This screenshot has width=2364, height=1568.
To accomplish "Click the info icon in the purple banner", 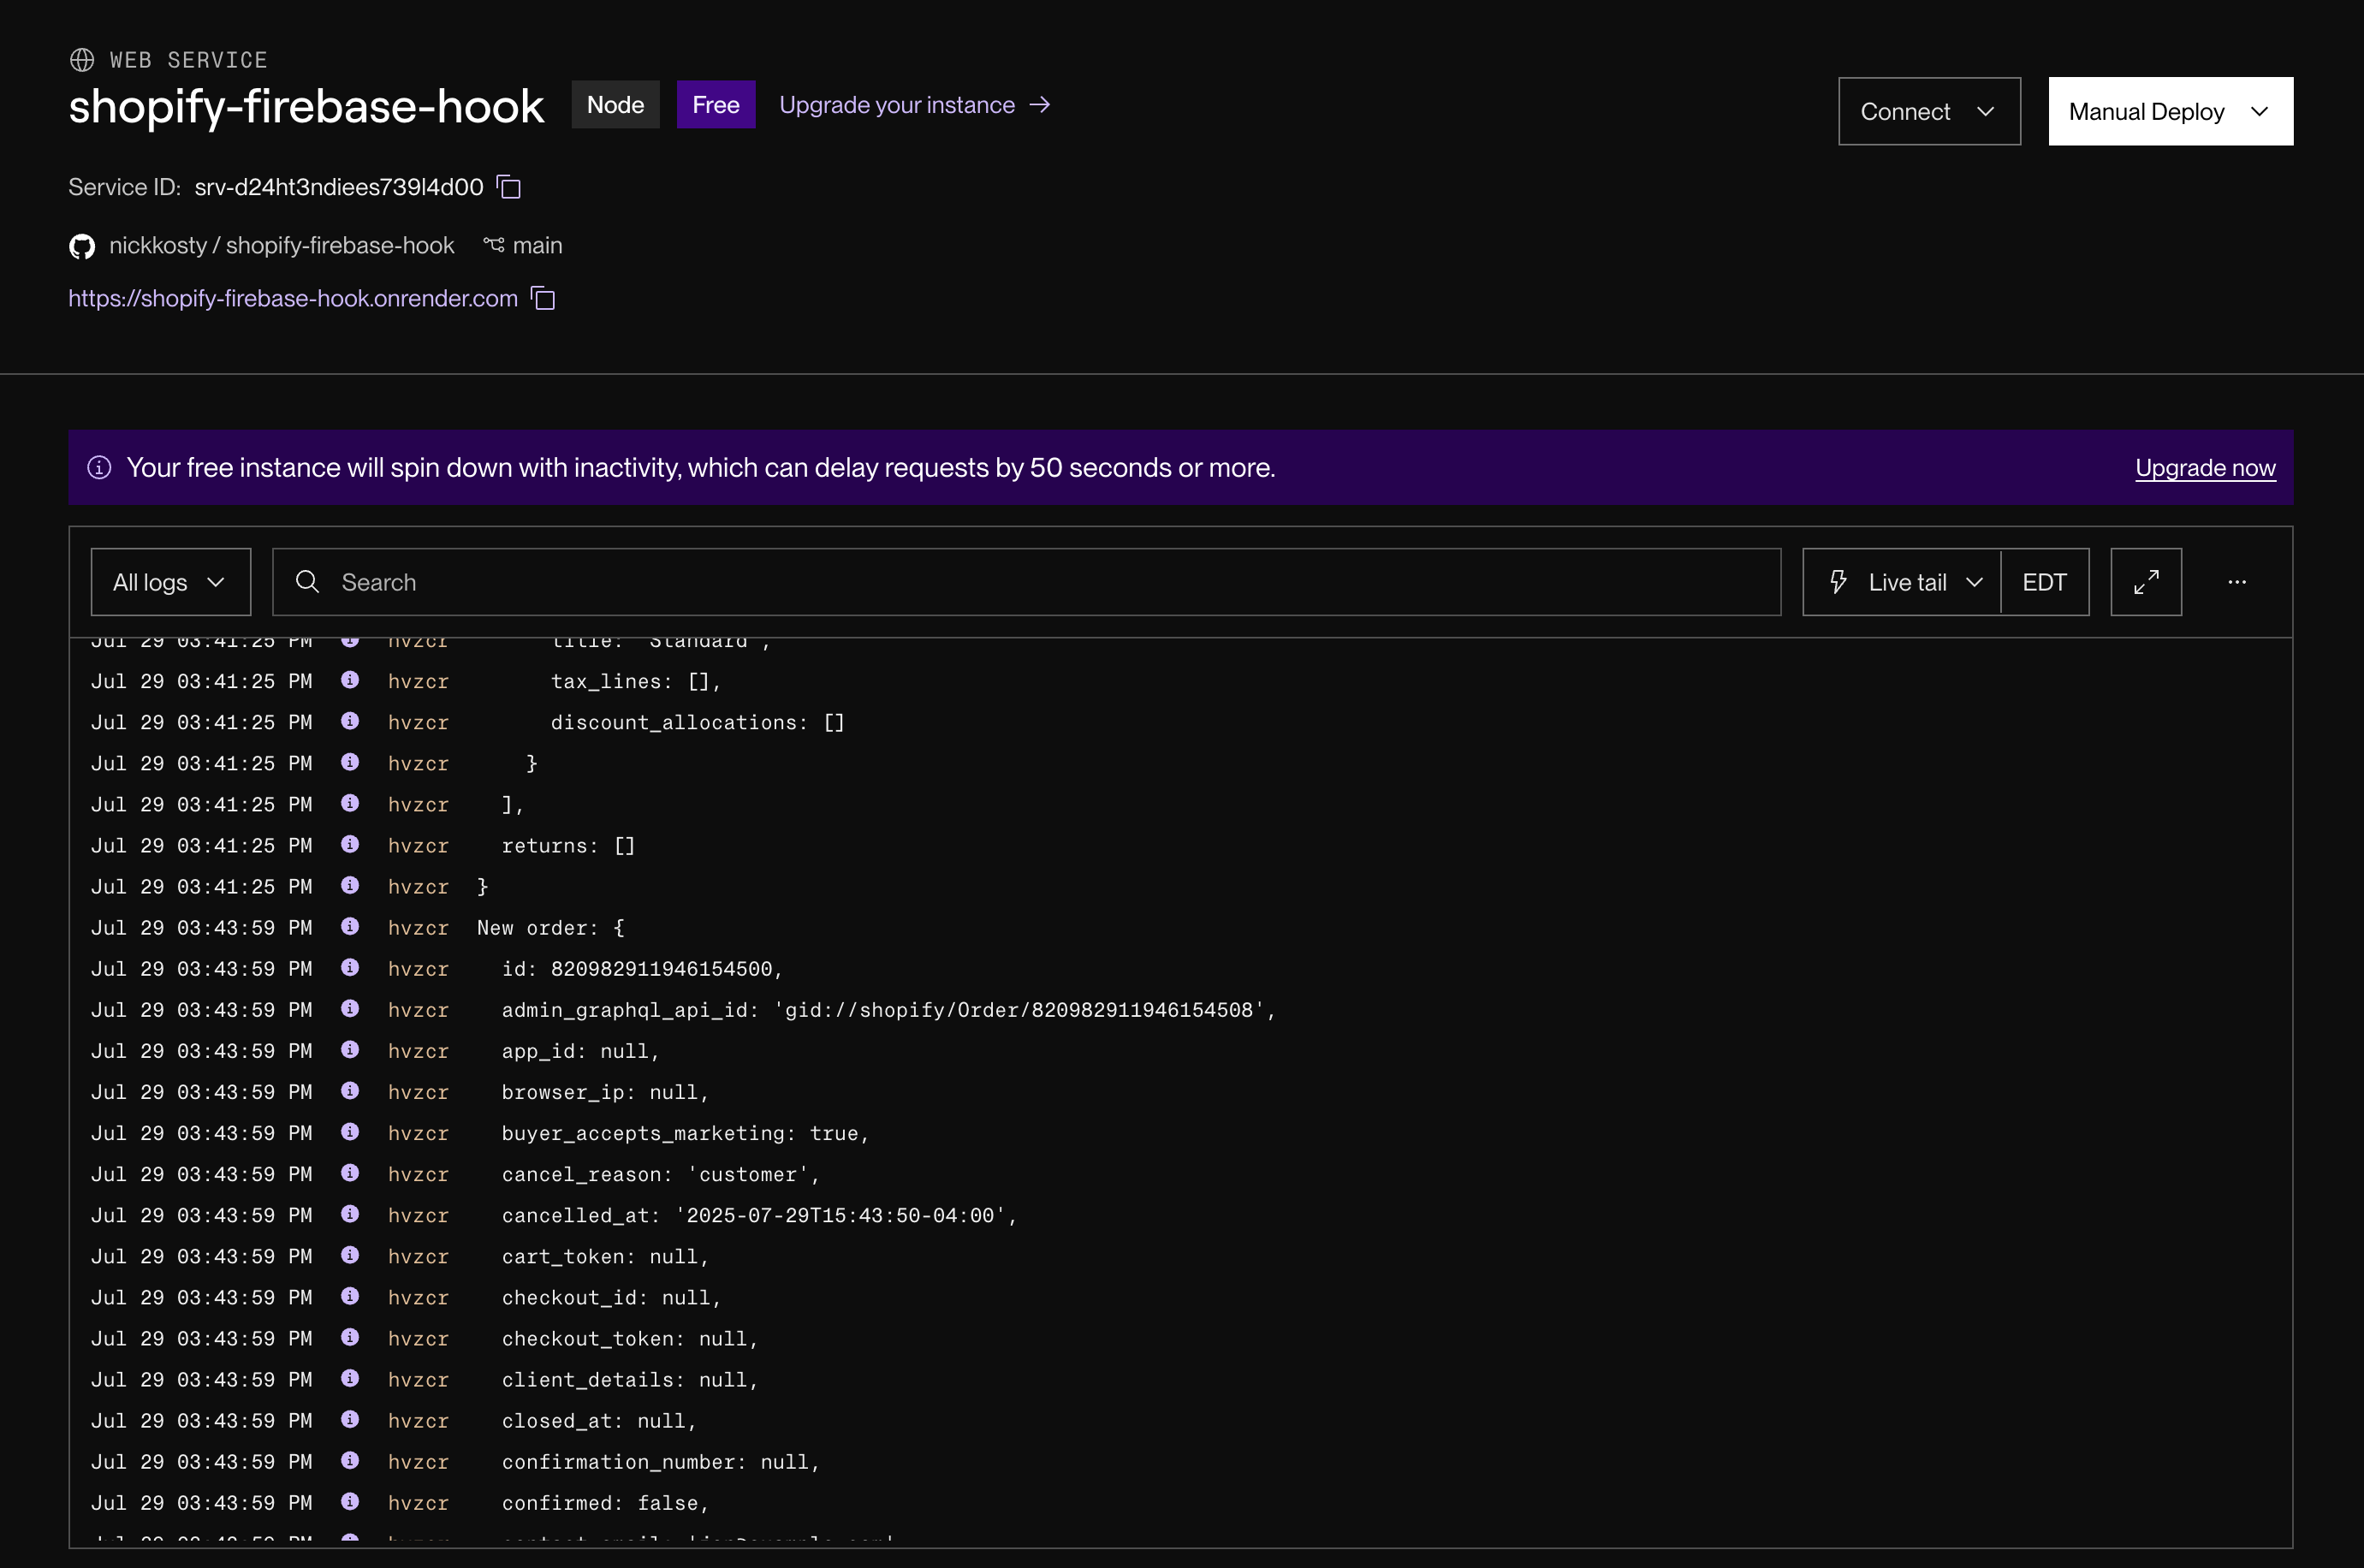I will click(99, 467).
